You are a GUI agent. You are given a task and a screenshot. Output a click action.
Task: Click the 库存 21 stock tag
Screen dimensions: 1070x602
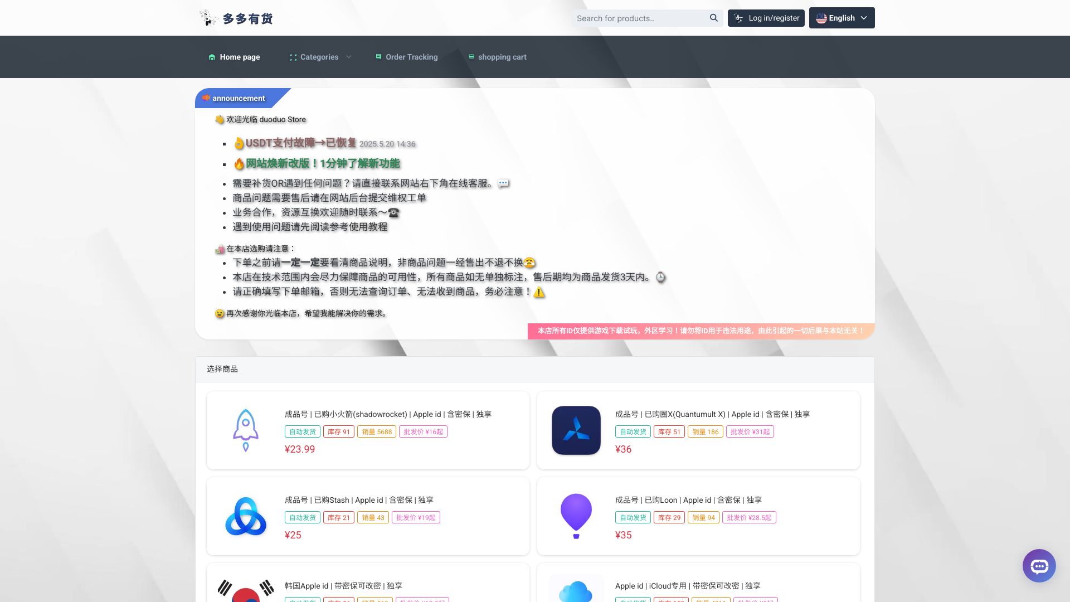pyautogui.click(x=338, y=517)
